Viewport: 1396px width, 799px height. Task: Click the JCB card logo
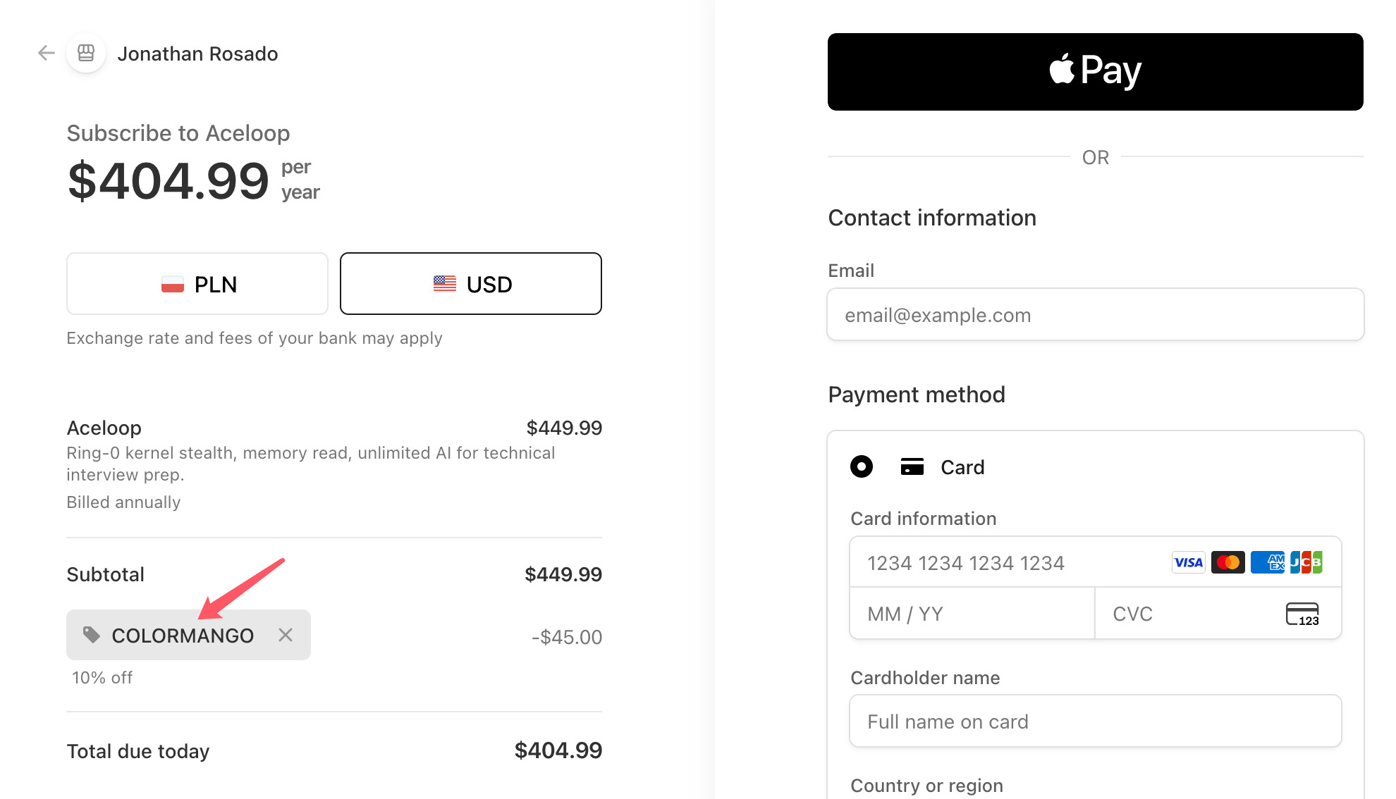click(1306, 562)
